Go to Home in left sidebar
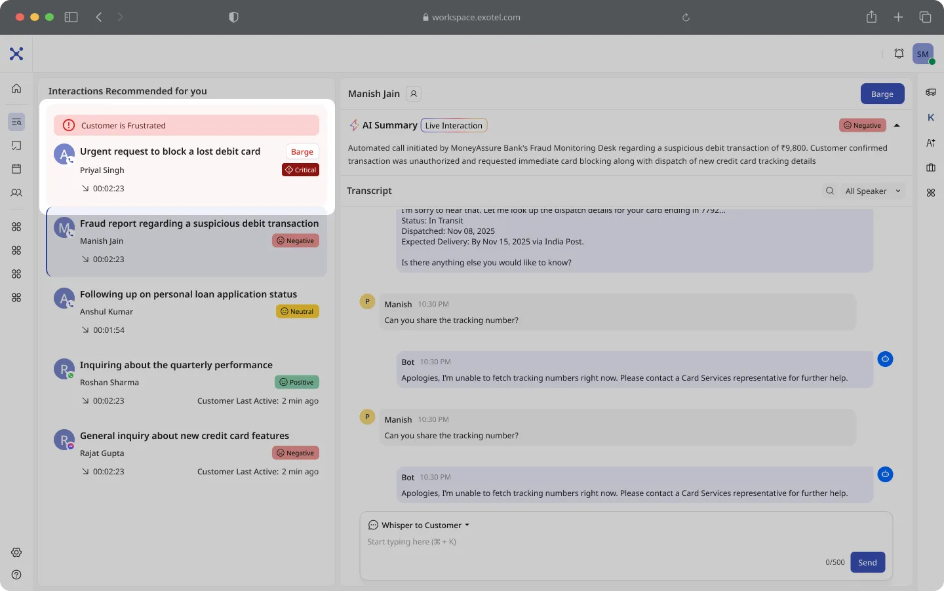Viewport: 944px width, 591px height. pos(16,88)
